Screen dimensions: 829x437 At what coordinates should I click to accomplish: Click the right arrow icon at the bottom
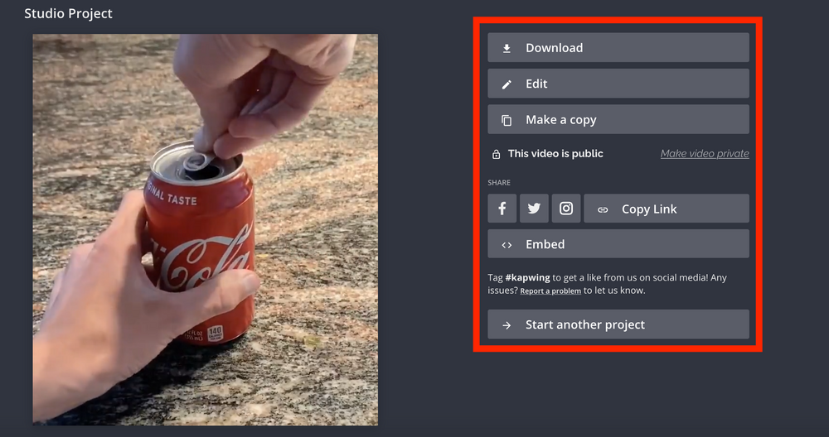coord(507,325)
